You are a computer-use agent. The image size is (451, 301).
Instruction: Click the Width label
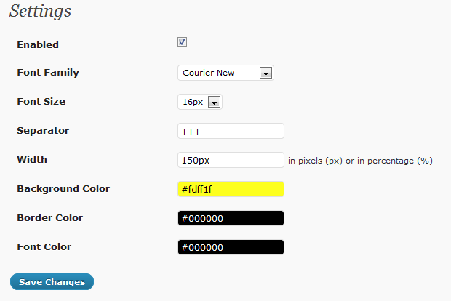[32, 160]
